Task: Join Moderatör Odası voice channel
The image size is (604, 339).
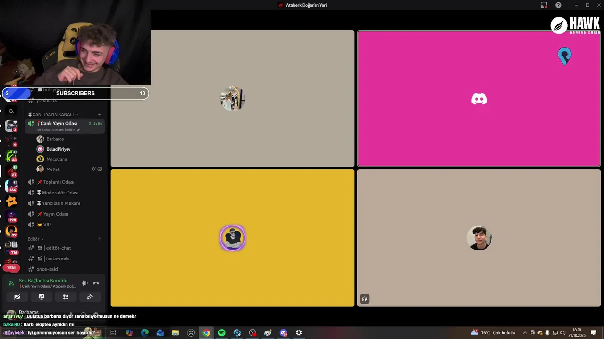Action: [x=66, y=193]
